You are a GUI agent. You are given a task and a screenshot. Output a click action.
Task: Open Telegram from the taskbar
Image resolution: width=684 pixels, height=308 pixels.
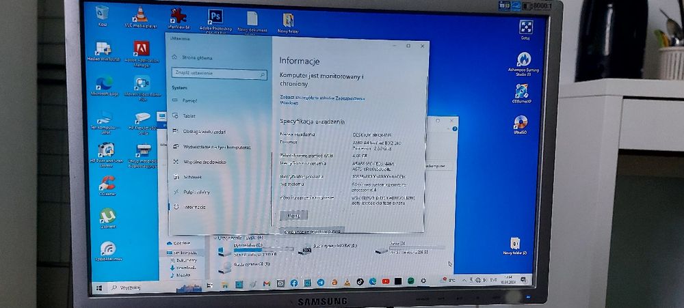click(320, 282)
